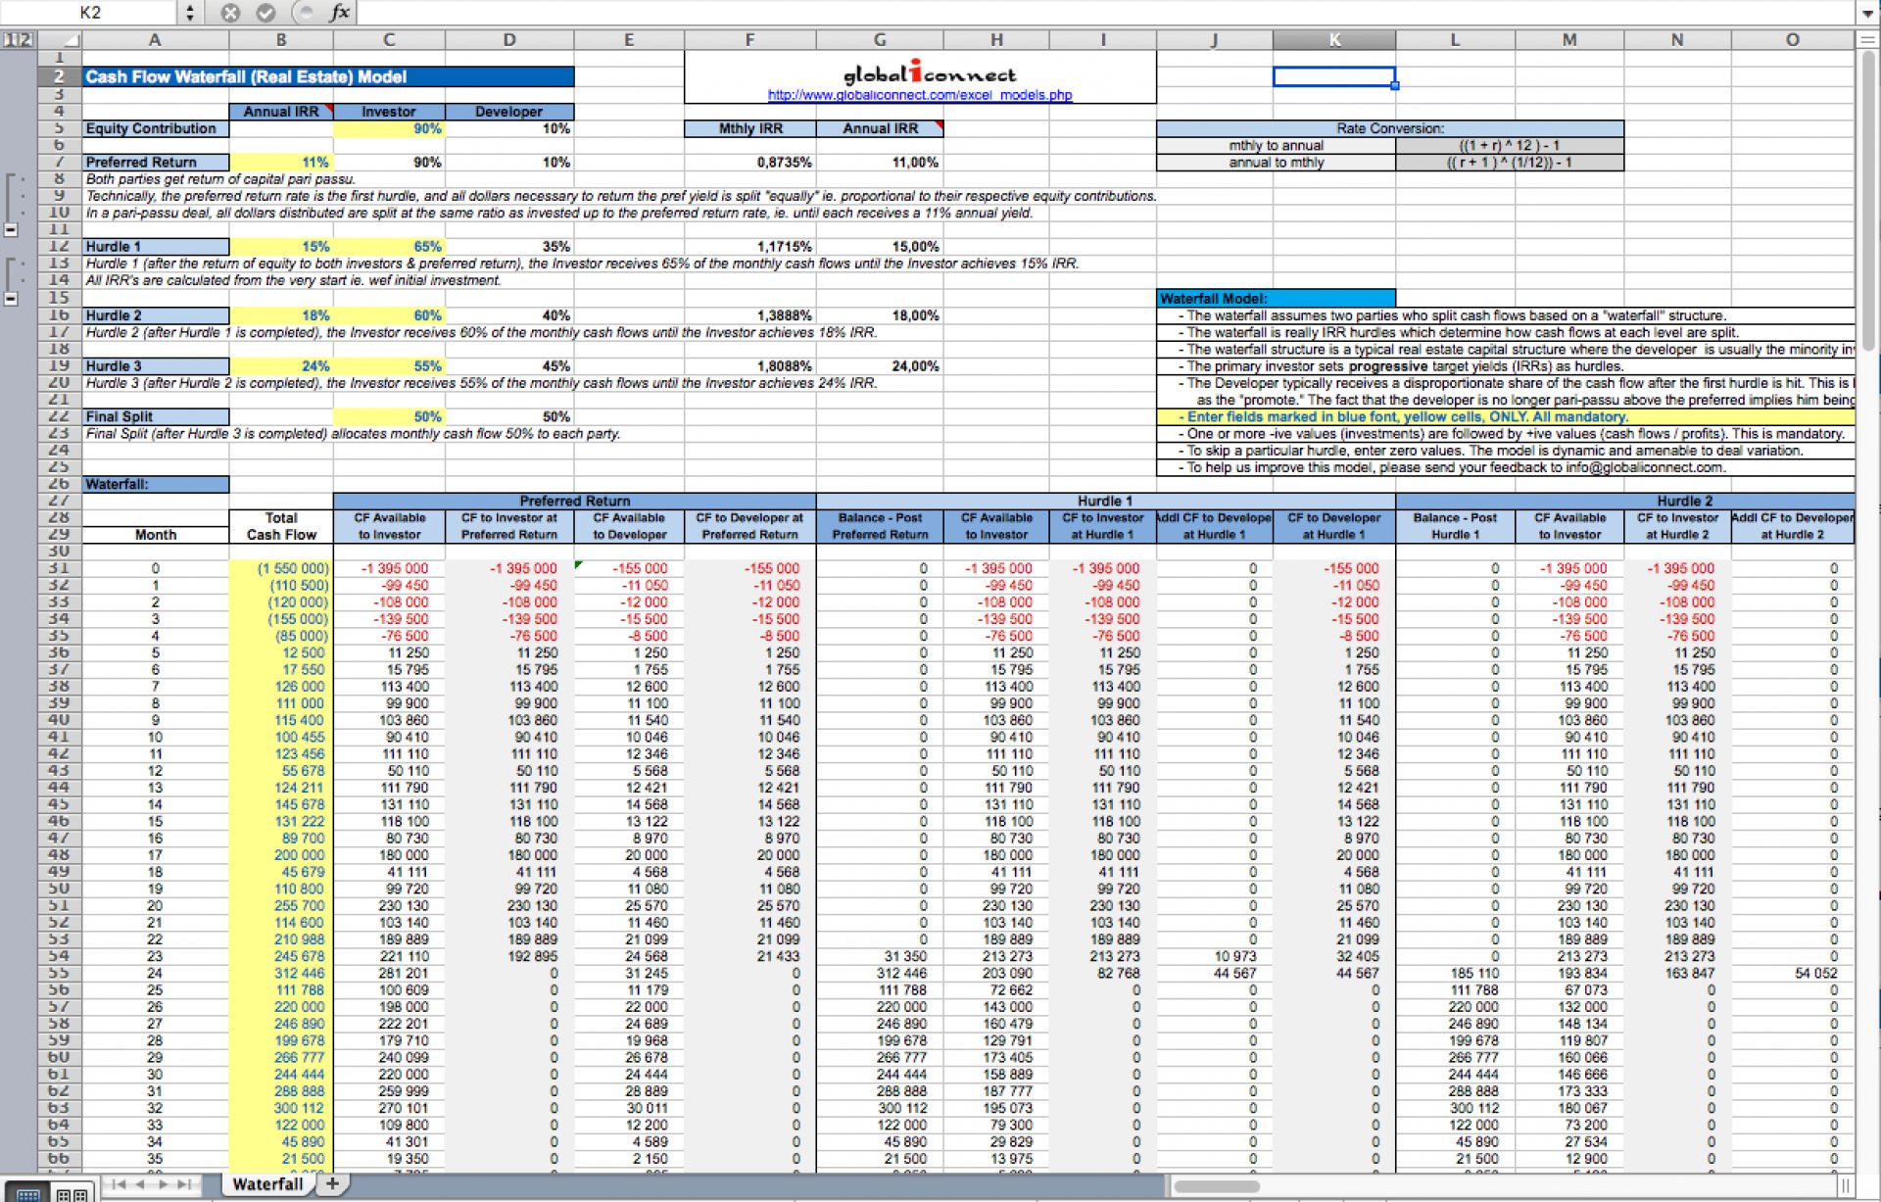Open the fx insert function builder
This screenshot has width=1881, height=1202.
click(340, 13)
